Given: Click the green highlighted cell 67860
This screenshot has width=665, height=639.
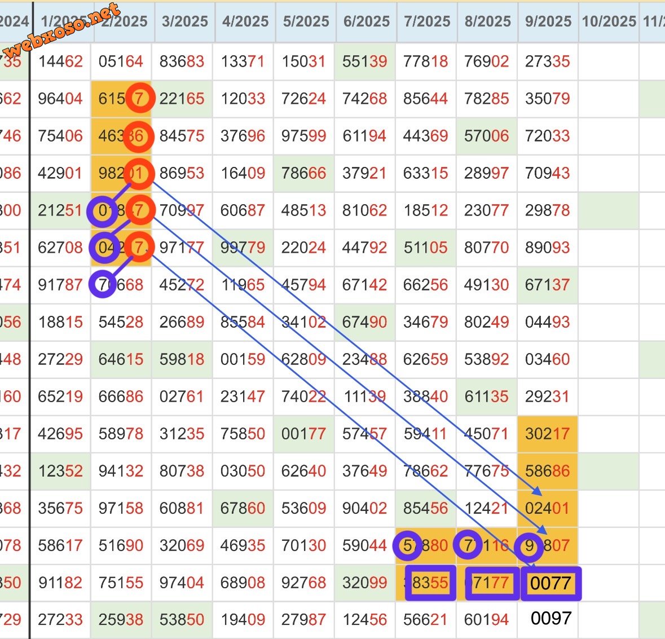Looking at the screenshot, I should click(243, 508).
